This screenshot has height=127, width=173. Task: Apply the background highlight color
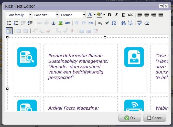click(x=100, y=15)
